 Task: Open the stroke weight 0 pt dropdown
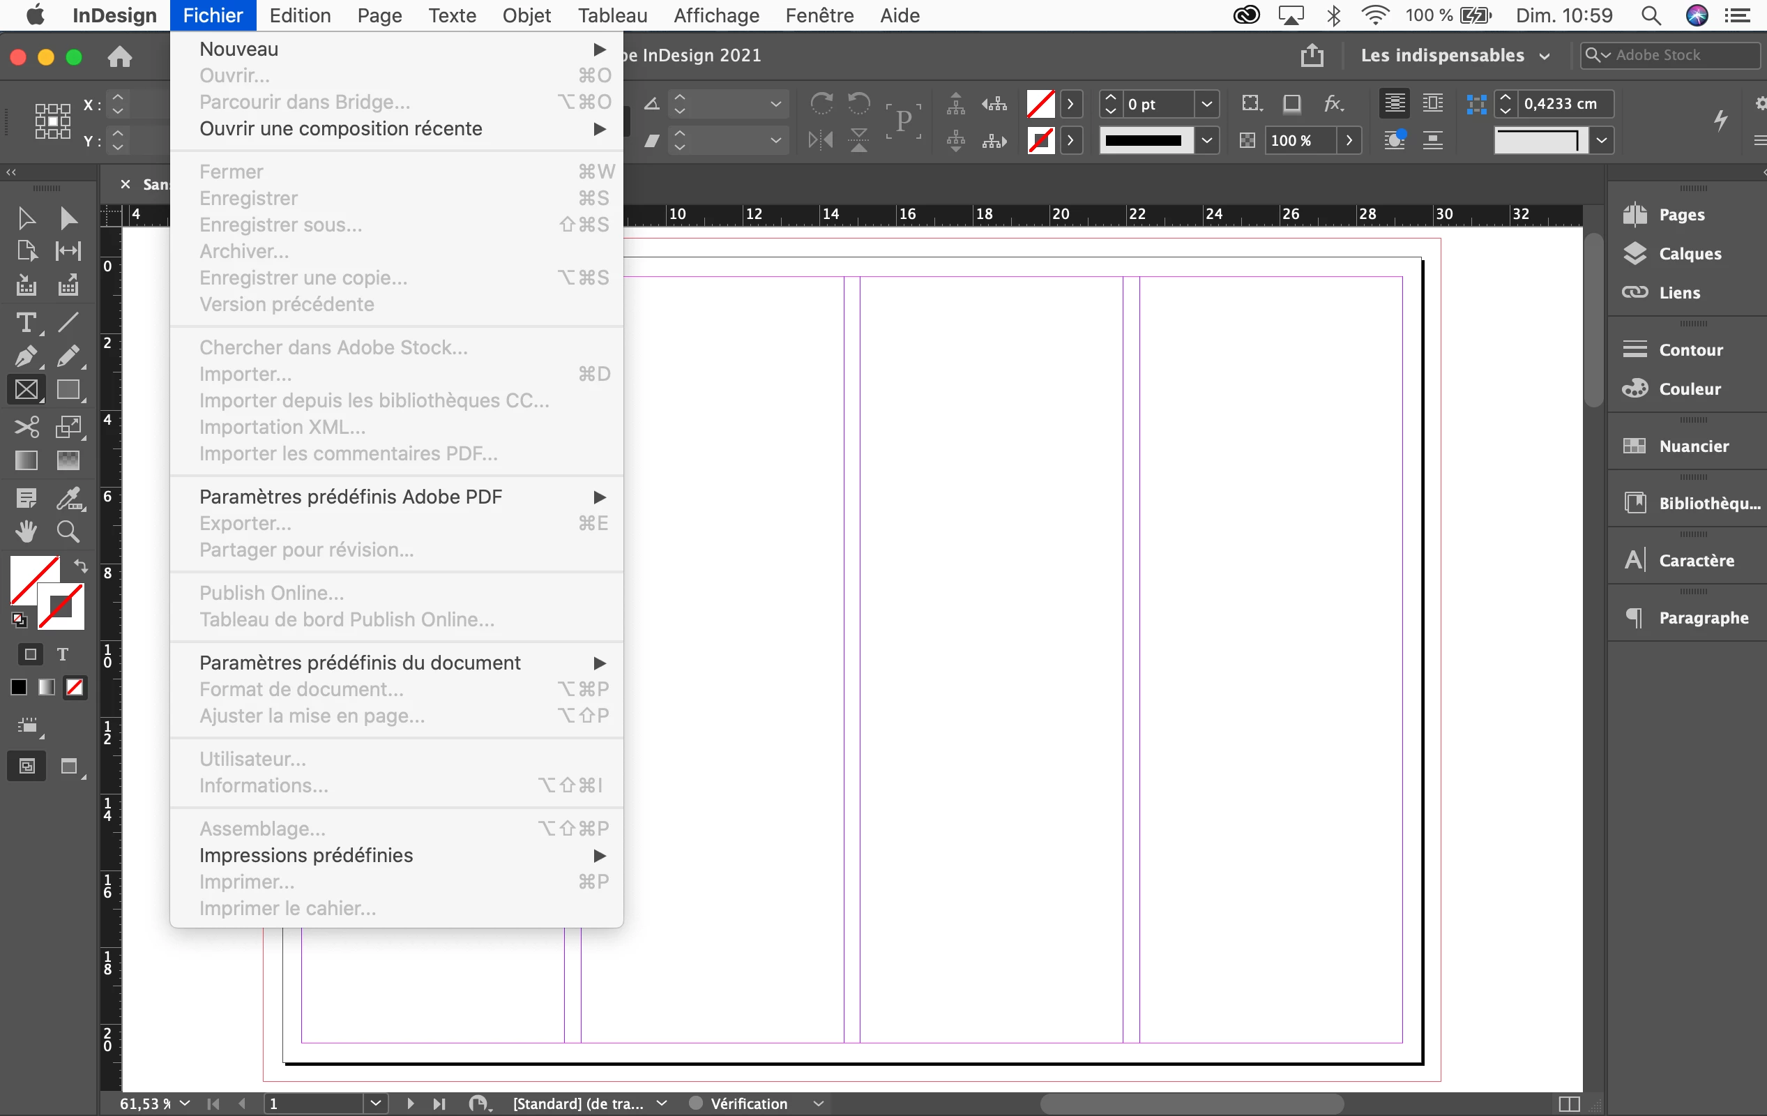[x=1207, y=104]
